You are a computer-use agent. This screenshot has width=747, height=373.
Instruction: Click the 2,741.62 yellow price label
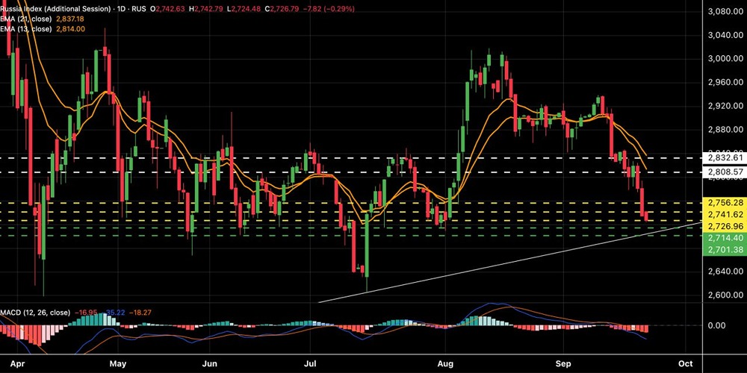(723, 214)
